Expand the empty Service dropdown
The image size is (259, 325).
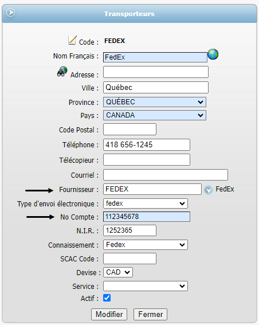click(x=146, y=286)
